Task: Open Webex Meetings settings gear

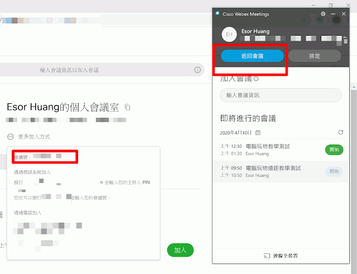Action: pos(323,14)
